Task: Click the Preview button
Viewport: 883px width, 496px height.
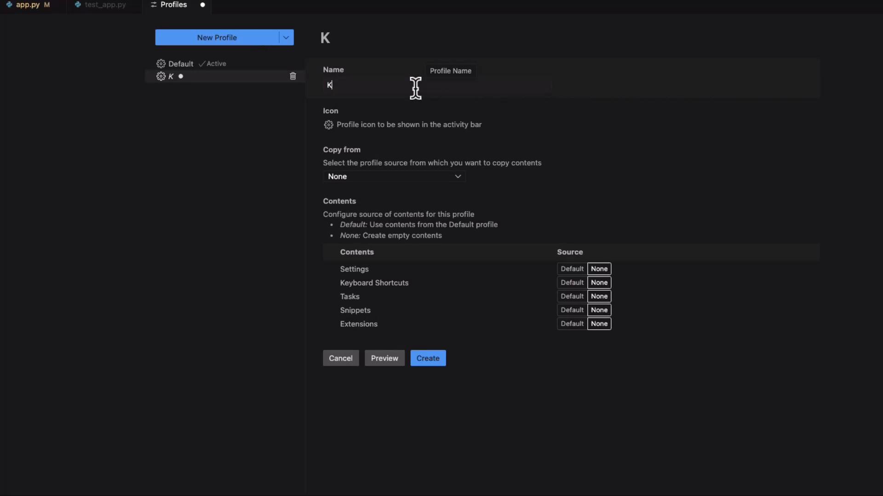Action: [x=384, y=358]
